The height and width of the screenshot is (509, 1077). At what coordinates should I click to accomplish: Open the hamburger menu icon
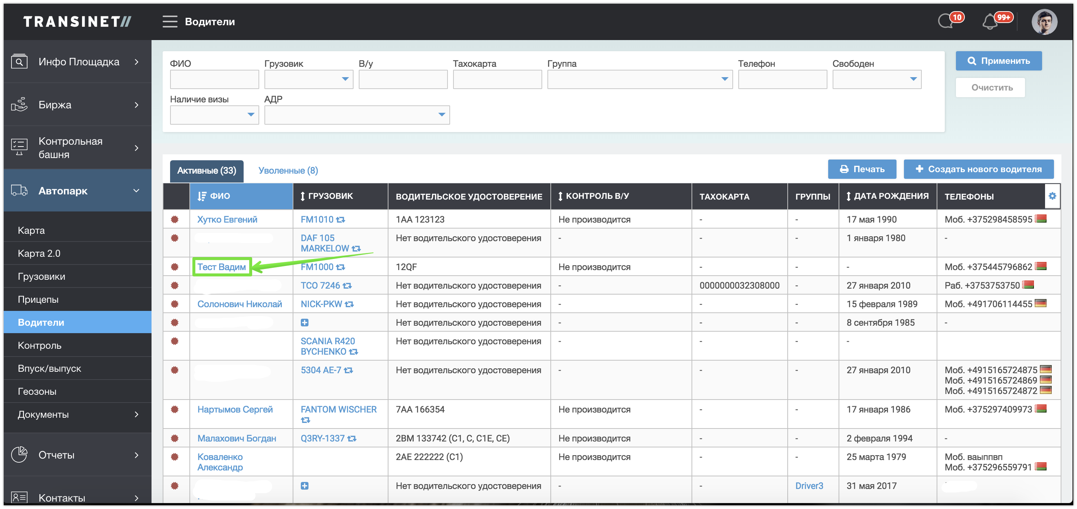(170, 21)
